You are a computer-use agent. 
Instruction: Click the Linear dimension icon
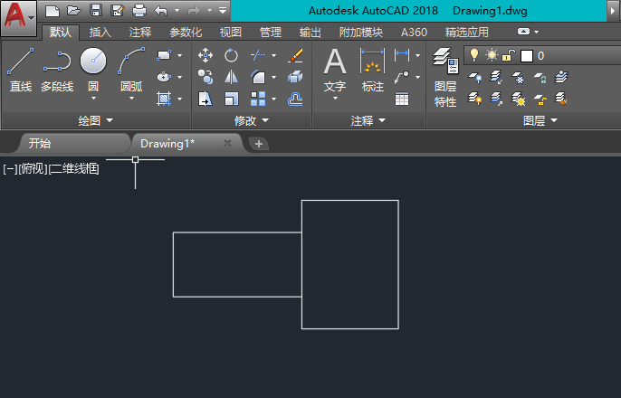click(402, 55)
